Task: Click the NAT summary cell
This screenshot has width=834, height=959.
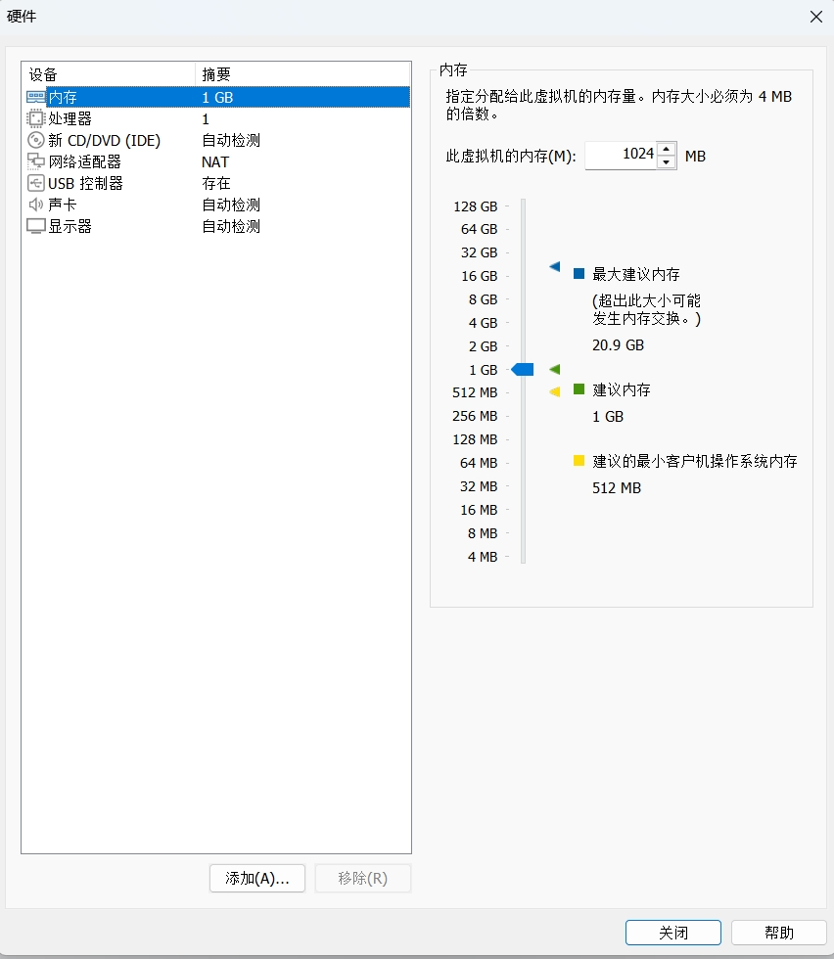Action: pos(215,162)
